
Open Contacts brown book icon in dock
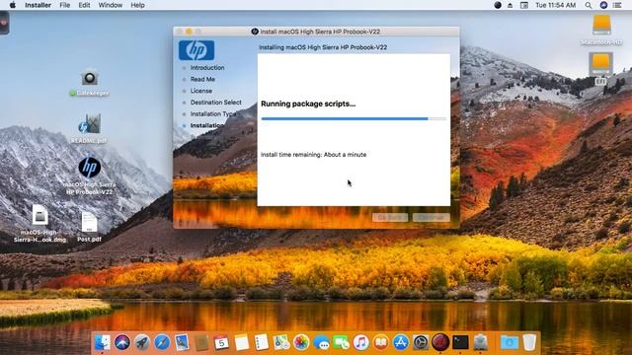pos(201,342)
